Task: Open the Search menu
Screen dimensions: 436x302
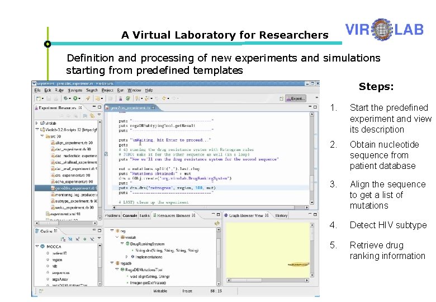Action: [92, 91]
